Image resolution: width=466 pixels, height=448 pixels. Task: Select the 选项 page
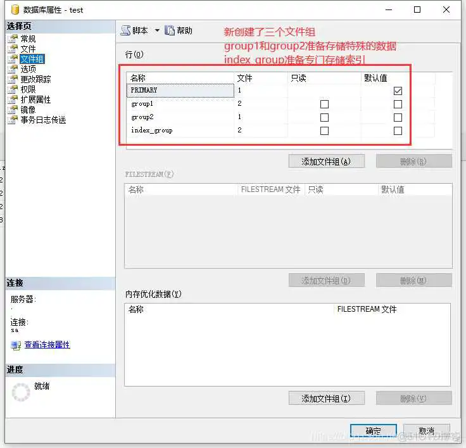[28, 69]
